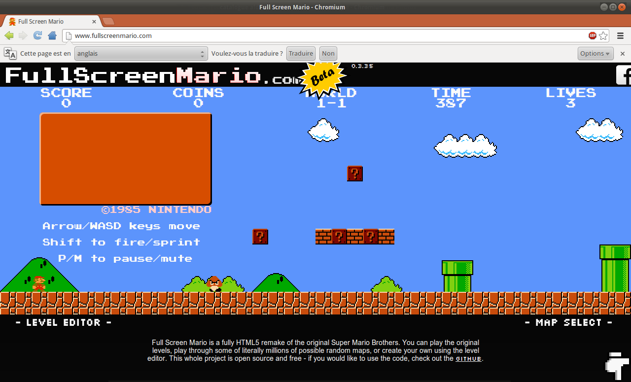Click the 'Voulez-vous la traduire ?' text
Viewport: 631px width, 382px height.
click(x=247, y=54)
